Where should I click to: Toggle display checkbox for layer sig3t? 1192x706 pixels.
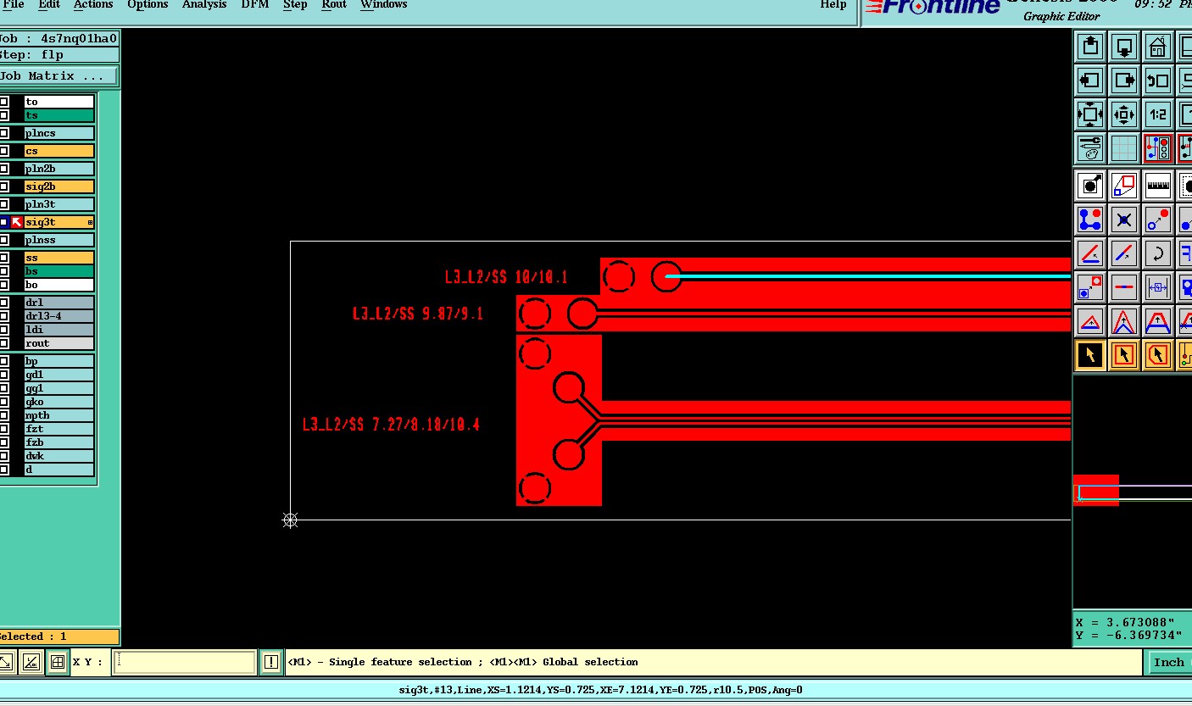click(x=4, y=222)
